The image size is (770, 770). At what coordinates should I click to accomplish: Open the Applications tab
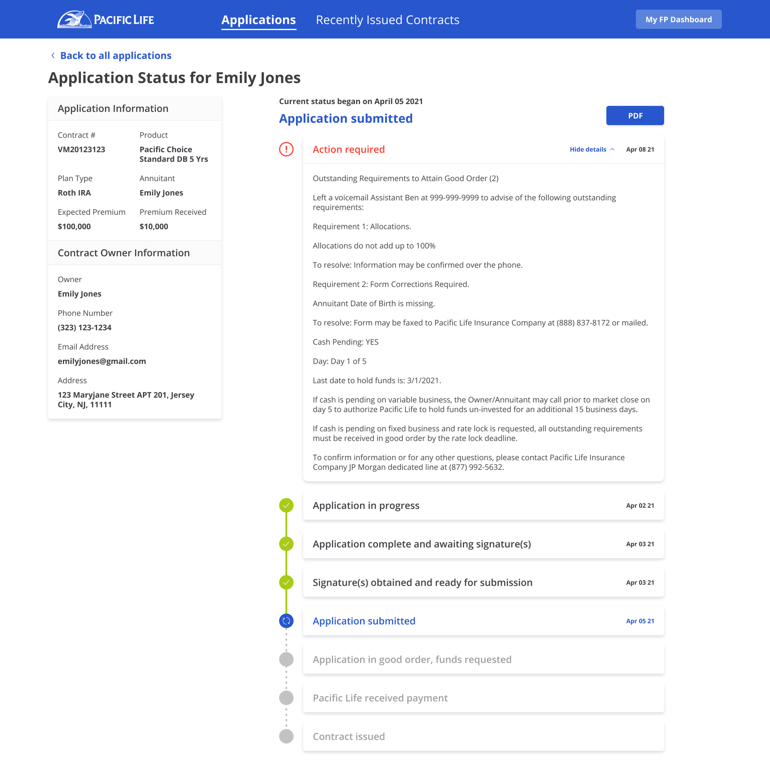pos(258,20)
